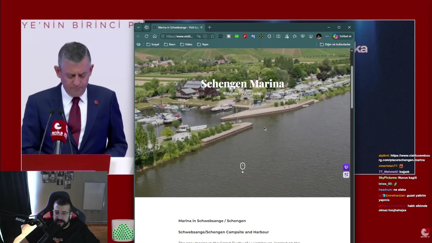Click the purple side widget icon

[x=346, y=167]
